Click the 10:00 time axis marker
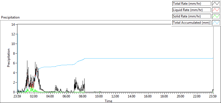 coord(99,96)
